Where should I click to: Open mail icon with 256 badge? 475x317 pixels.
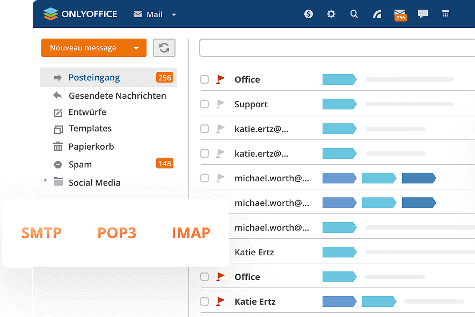point(399,14)
